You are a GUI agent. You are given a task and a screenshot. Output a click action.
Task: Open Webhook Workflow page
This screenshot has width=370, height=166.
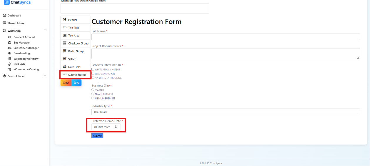[26, 59]
